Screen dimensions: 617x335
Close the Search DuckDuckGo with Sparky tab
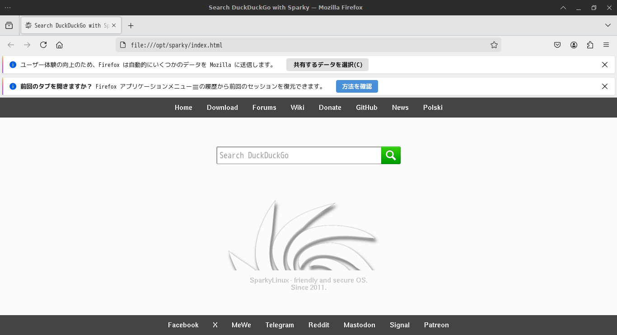[x=114, y=25]
